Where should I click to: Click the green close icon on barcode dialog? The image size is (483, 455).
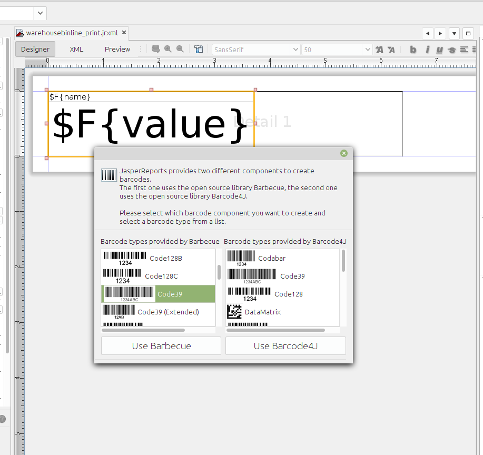[344, 153]
